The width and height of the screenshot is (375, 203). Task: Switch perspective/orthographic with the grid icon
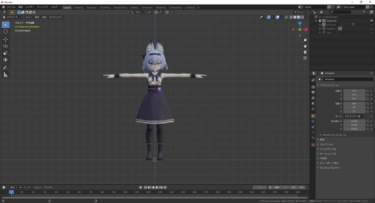[x=305, y=58]
